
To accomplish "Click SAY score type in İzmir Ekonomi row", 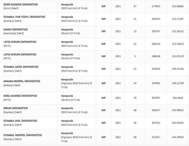I will click(104, 6).
